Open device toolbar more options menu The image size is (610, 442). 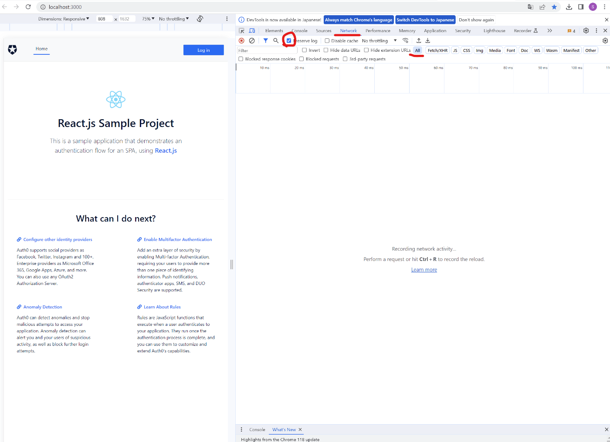[227, 19]
